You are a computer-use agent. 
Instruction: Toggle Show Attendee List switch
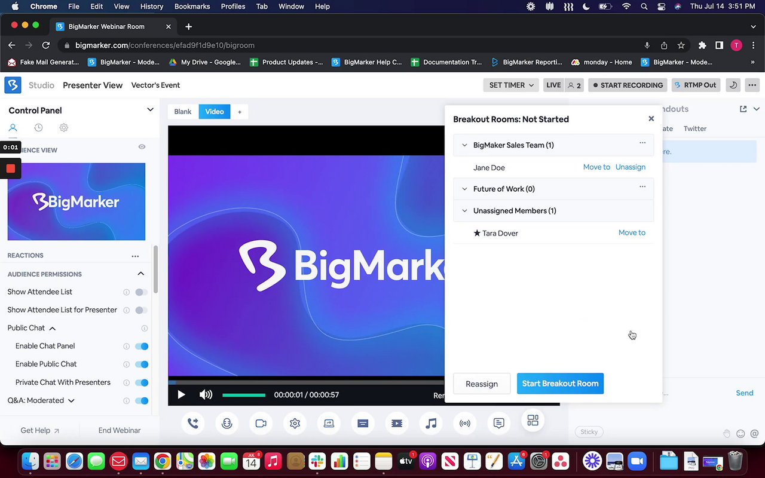pos(141,292)
